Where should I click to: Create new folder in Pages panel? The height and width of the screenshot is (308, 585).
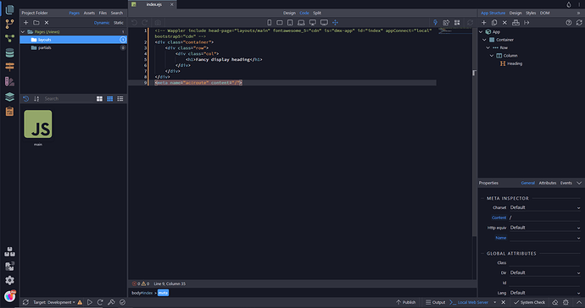pyautogui.click(x=36, y=23)
